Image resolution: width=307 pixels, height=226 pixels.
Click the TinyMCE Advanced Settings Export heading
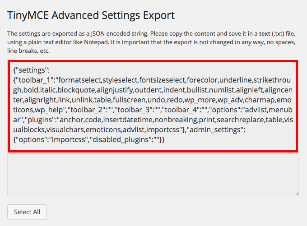pos(91,15)
